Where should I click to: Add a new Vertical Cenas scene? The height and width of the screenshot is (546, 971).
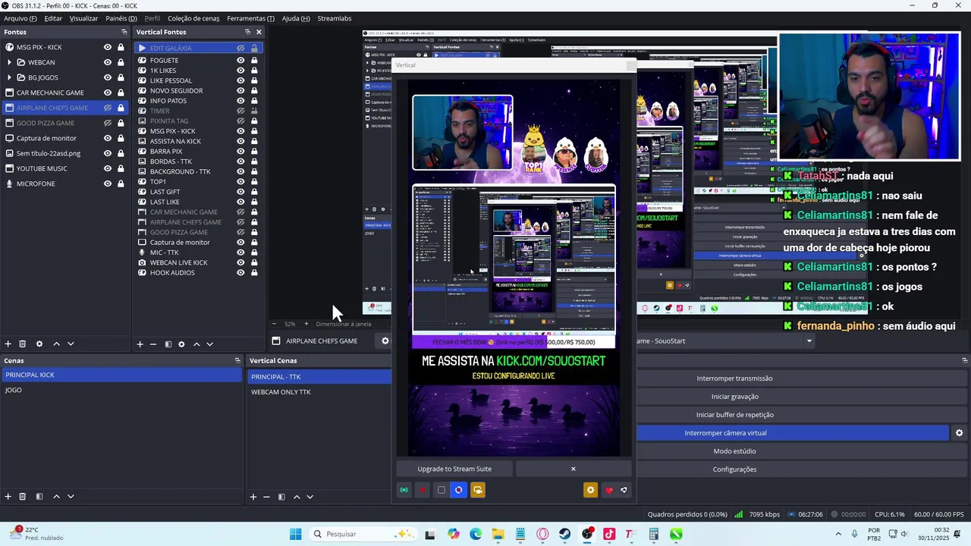pos(253,497)
